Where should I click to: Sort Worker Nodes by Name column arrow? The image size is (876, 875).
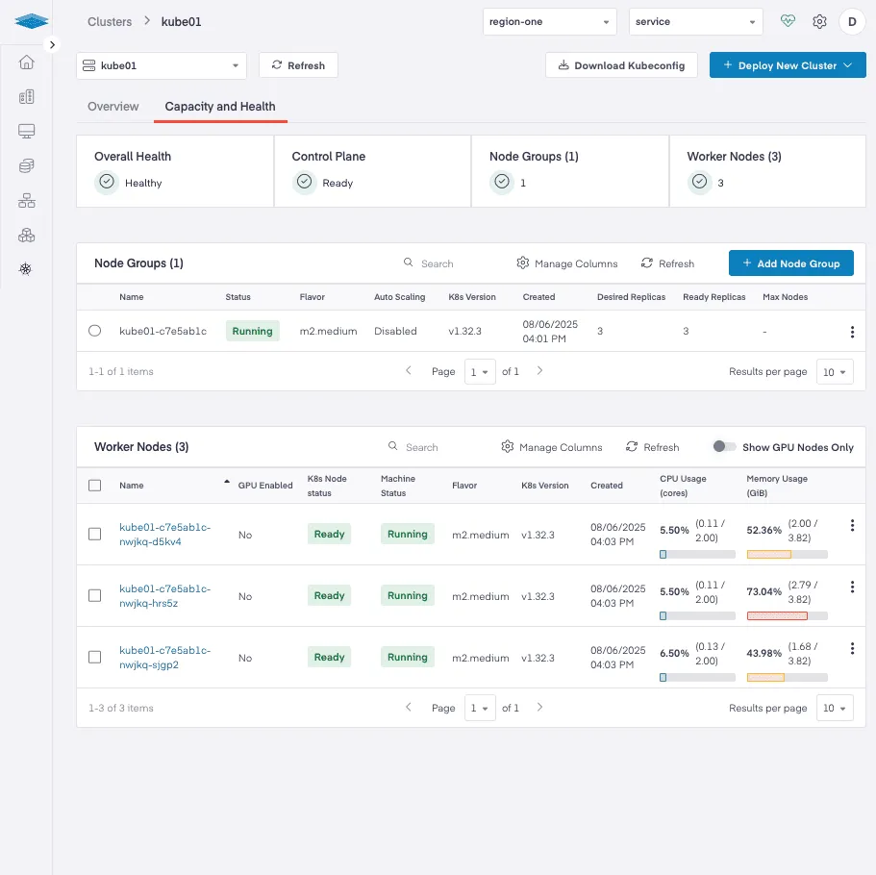pyautogui.click(x=227, y=481)
